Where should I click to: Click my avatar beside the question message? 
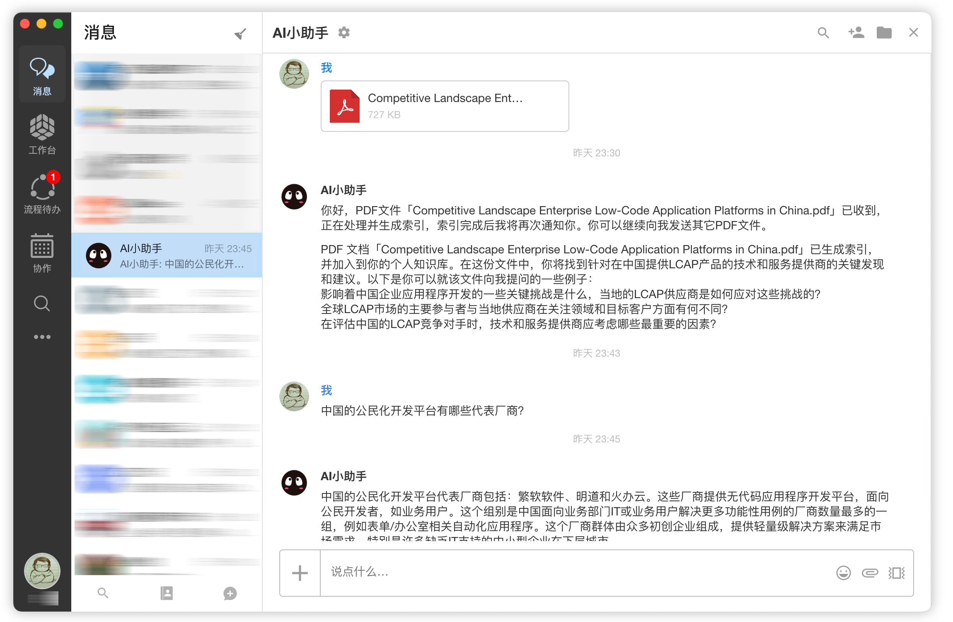pyautogui.click(x=294, y=396)
